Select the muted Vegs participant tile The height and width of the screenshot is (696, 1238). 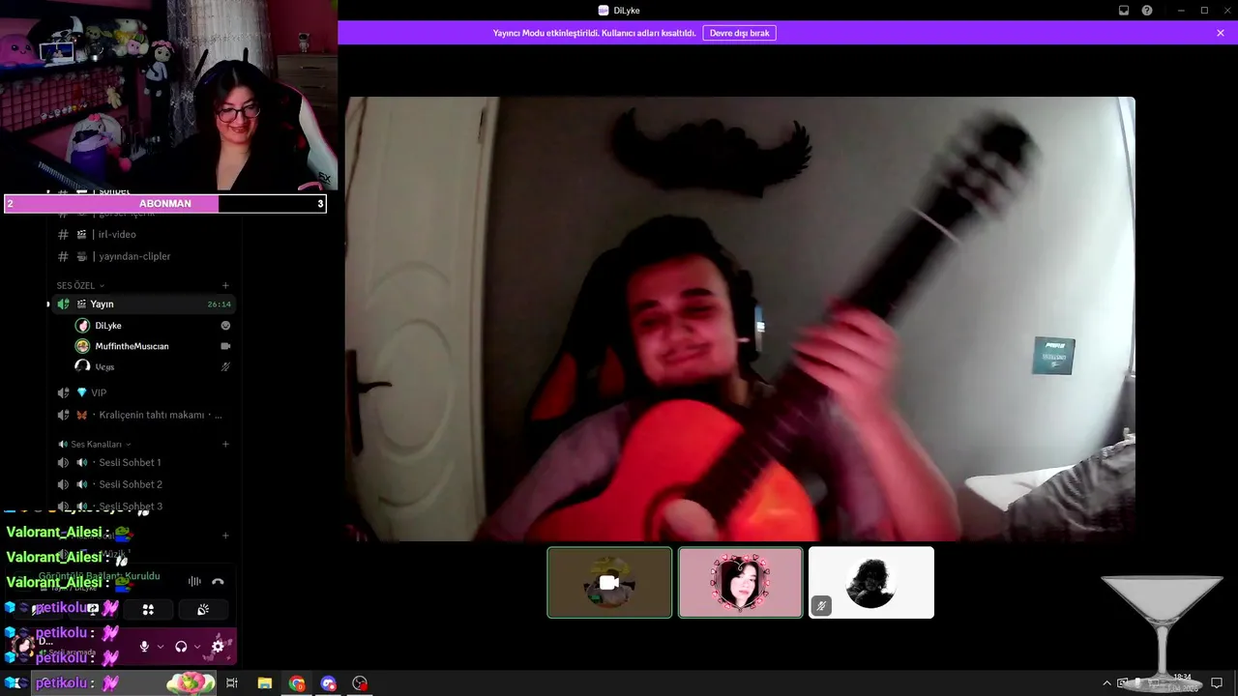point(871,582)
